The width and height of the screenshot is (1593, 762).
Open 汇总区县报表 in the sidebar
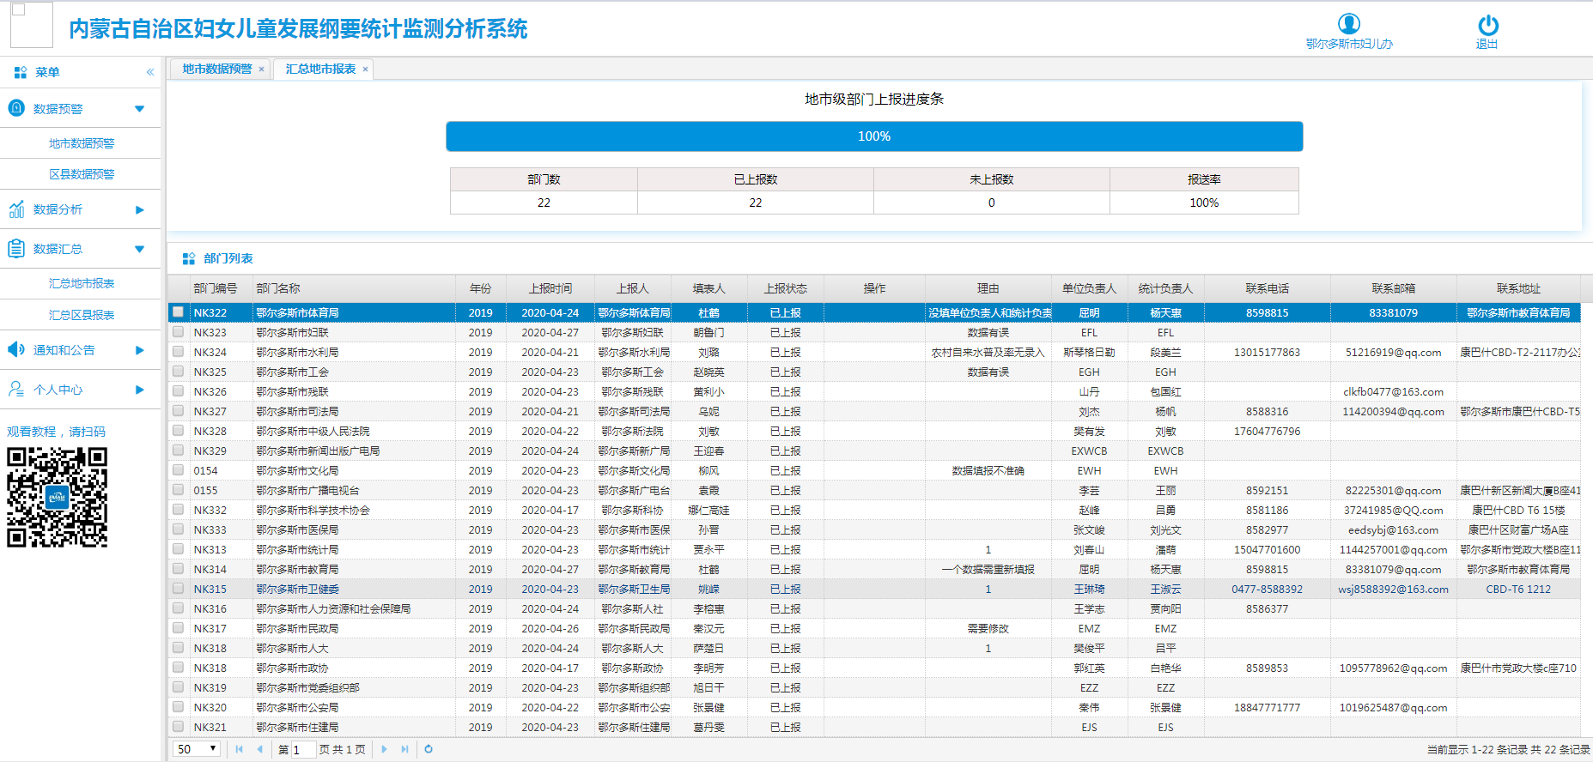pos(82,315)
